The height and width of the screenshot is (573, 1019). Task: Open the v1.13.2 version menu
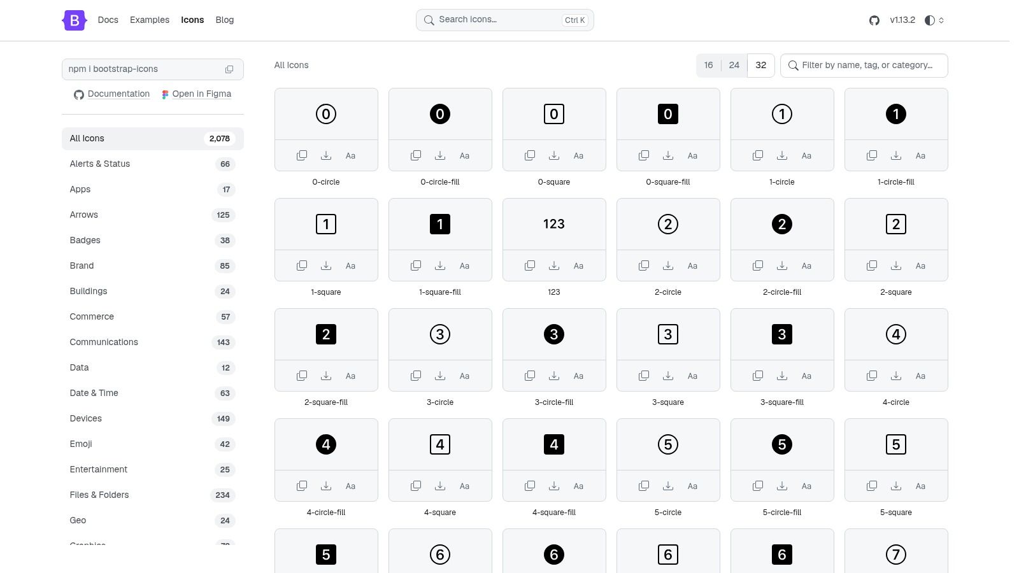click(x=902, y=20)
